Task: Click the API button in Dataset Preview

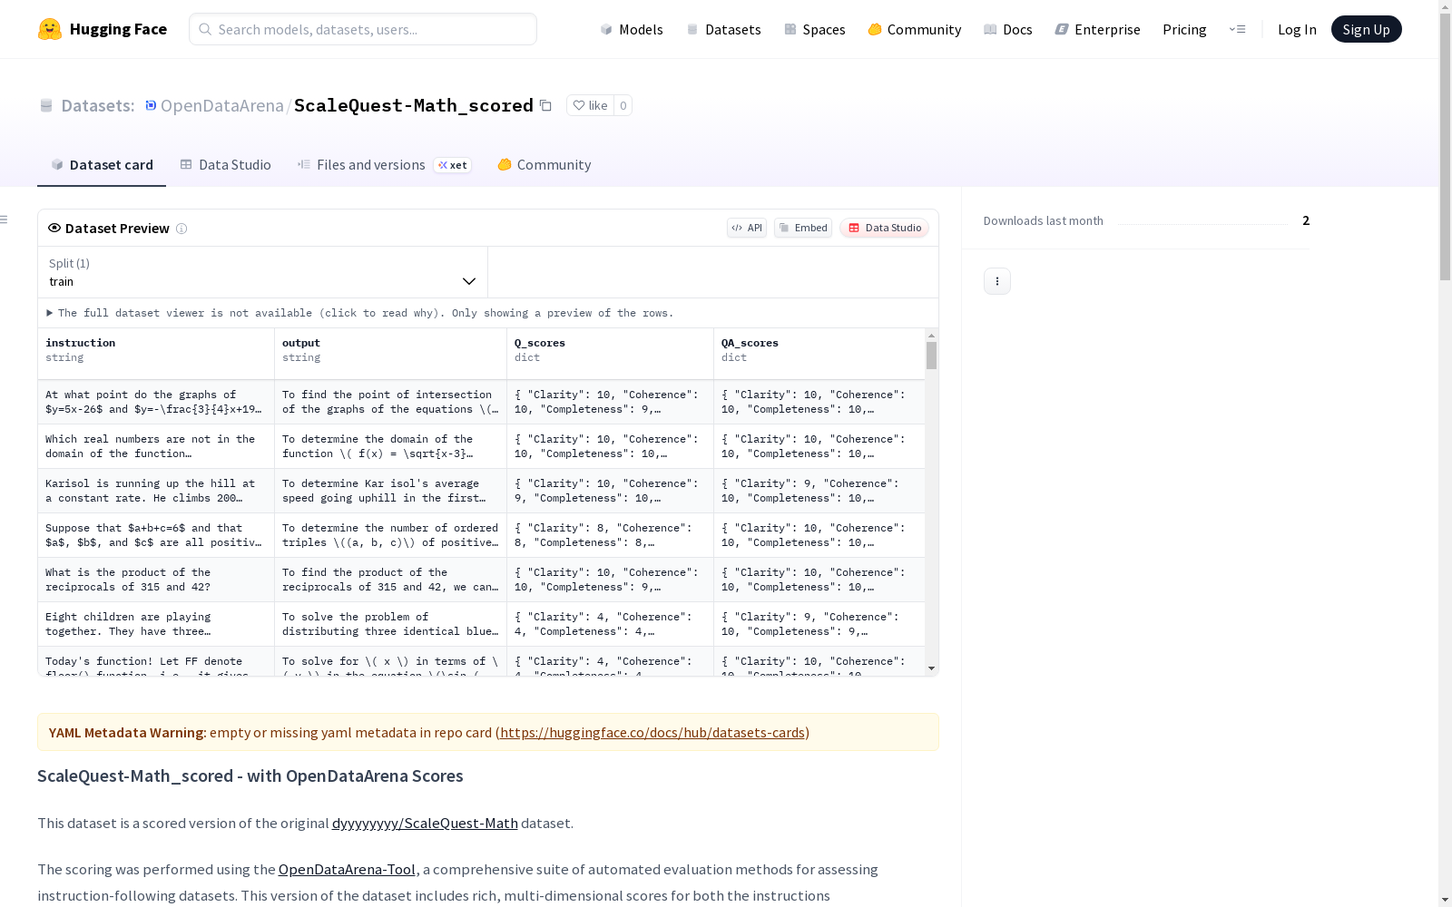Action: (747, 228)
